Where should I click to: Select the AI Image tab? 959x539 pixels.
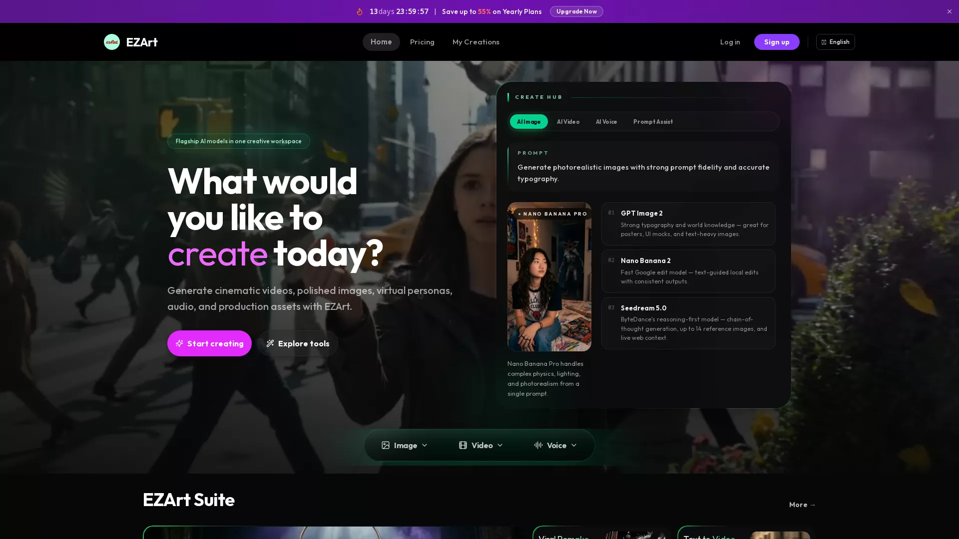tap(529, 122)
